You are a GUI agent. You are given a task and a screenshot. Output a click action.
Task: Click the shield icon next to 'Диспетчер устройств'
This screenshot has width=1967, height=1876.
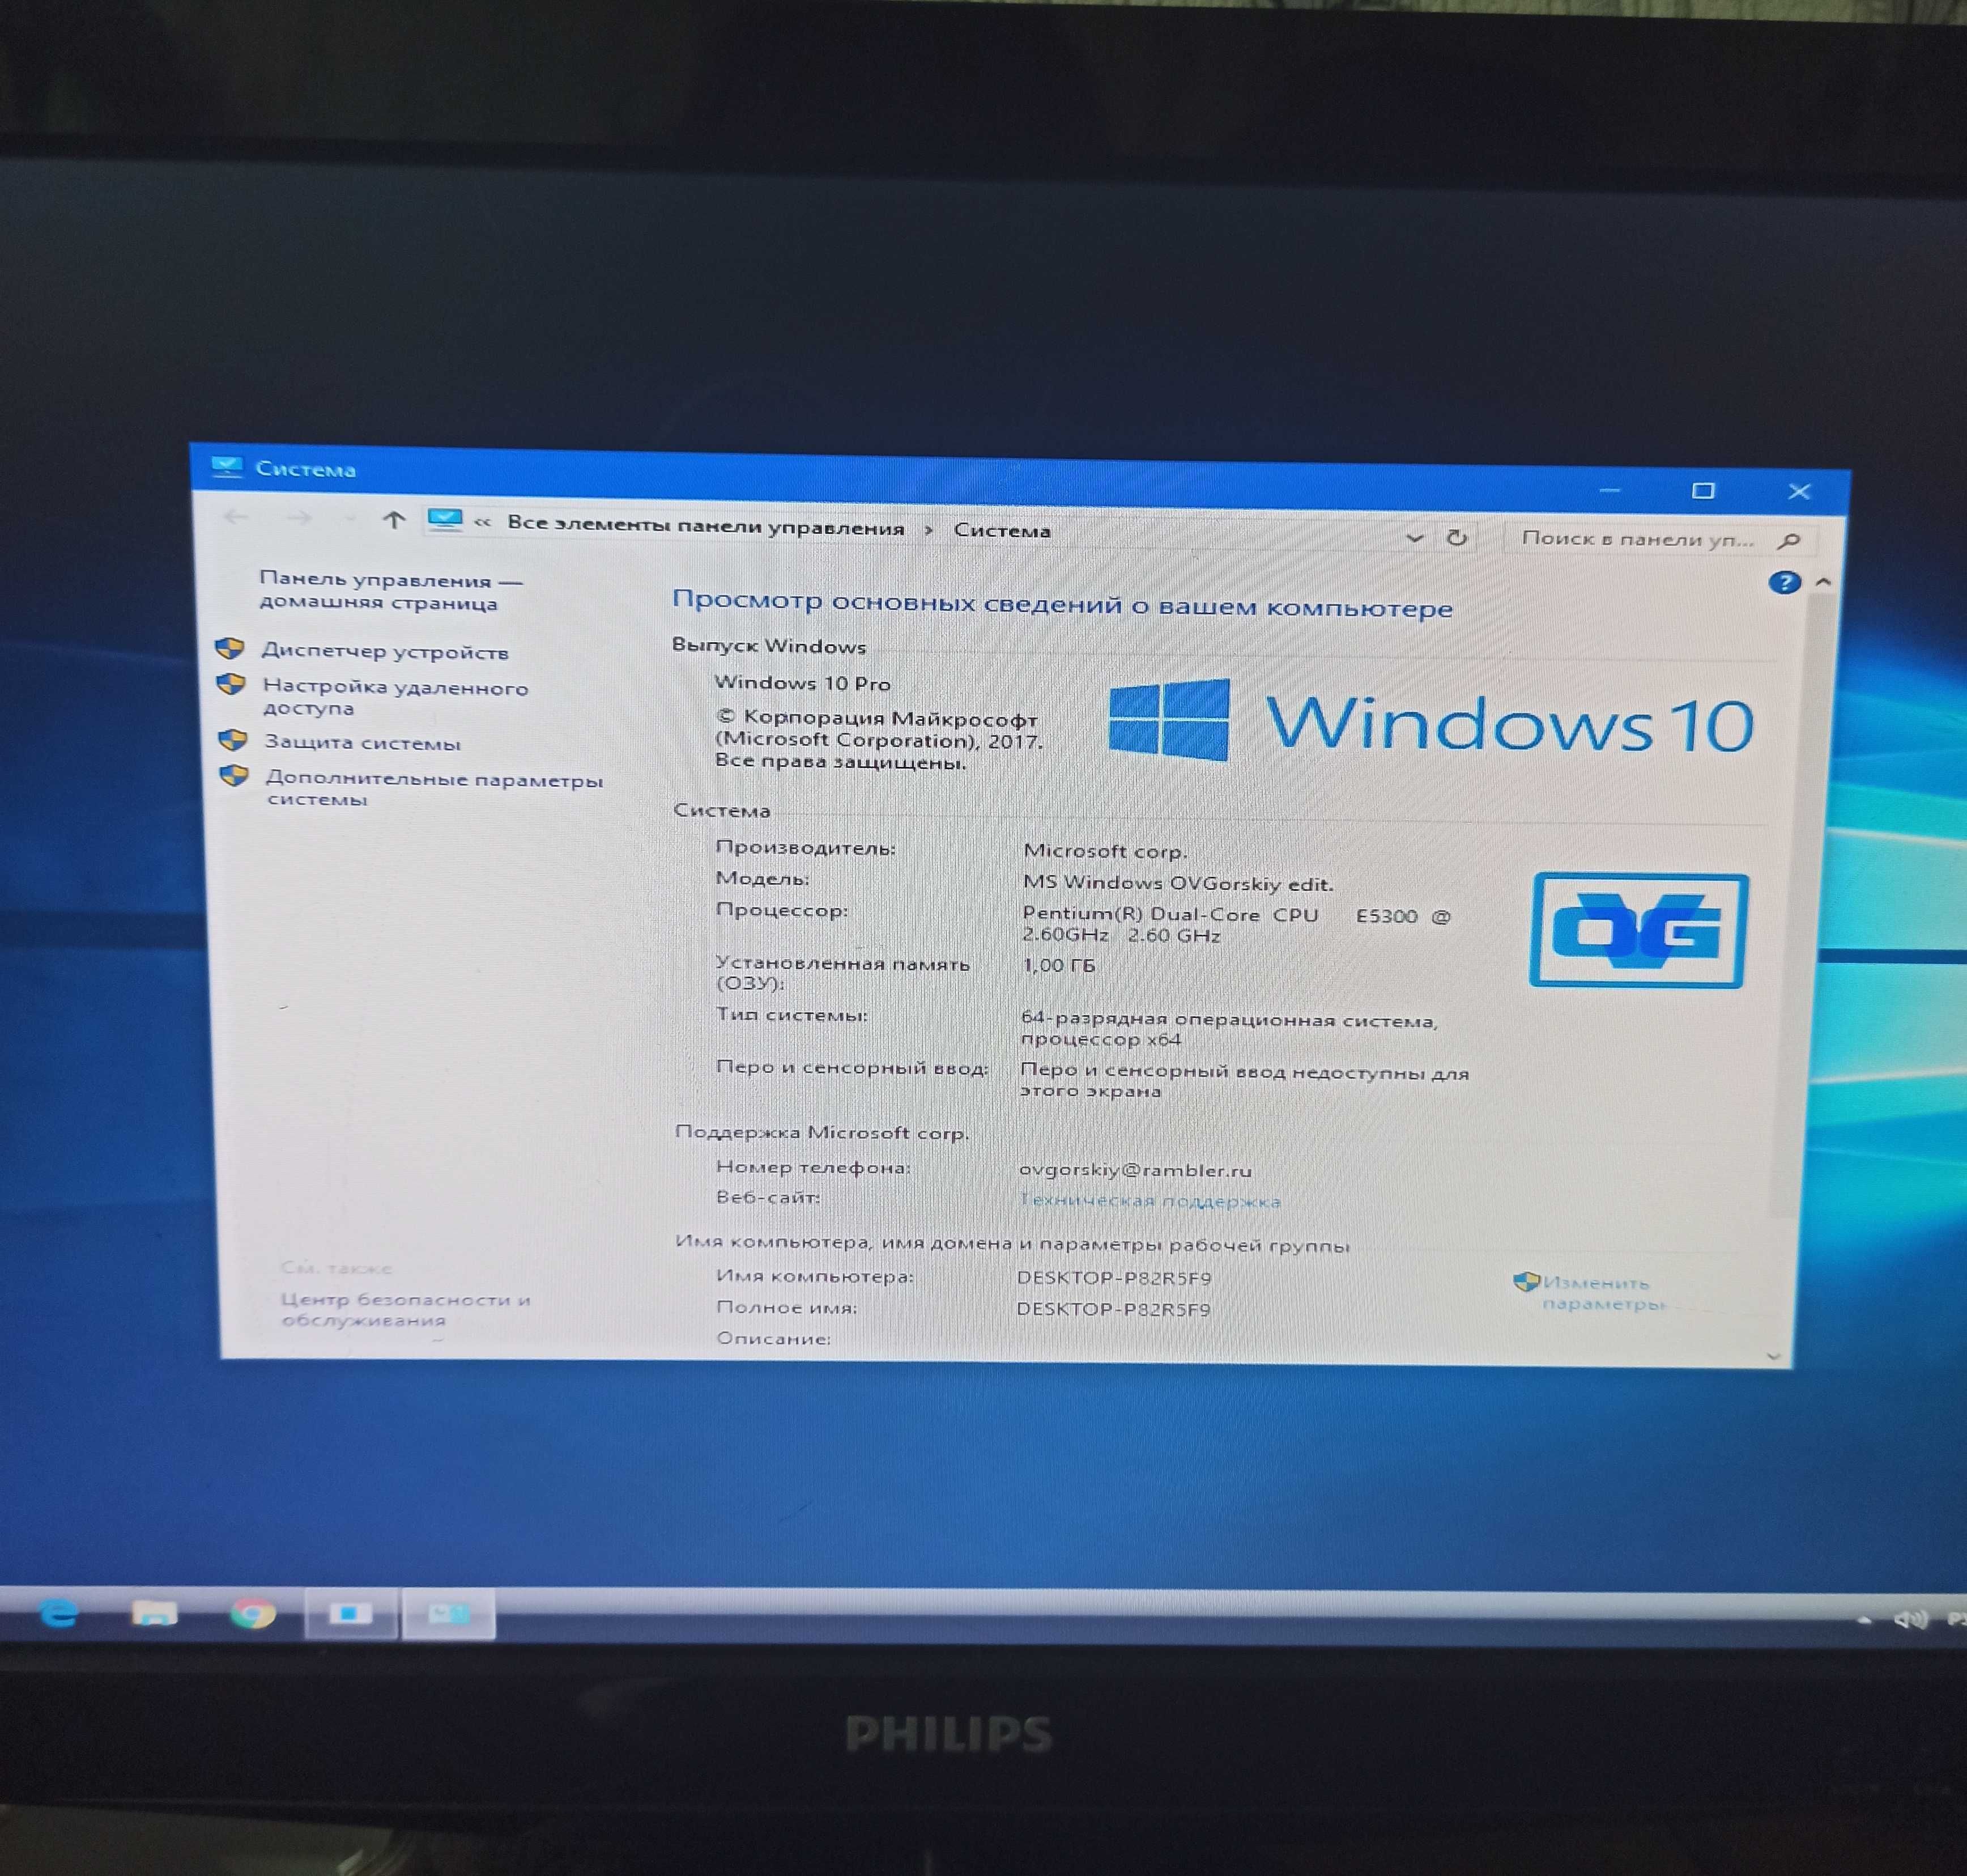230,648
